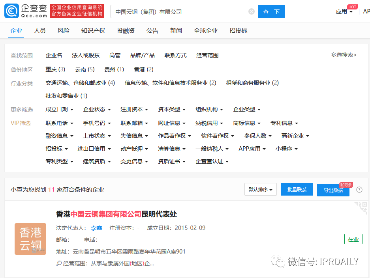
Task: Expand the 上市状态 filter dropdown
Action: [x=97, y=136]
